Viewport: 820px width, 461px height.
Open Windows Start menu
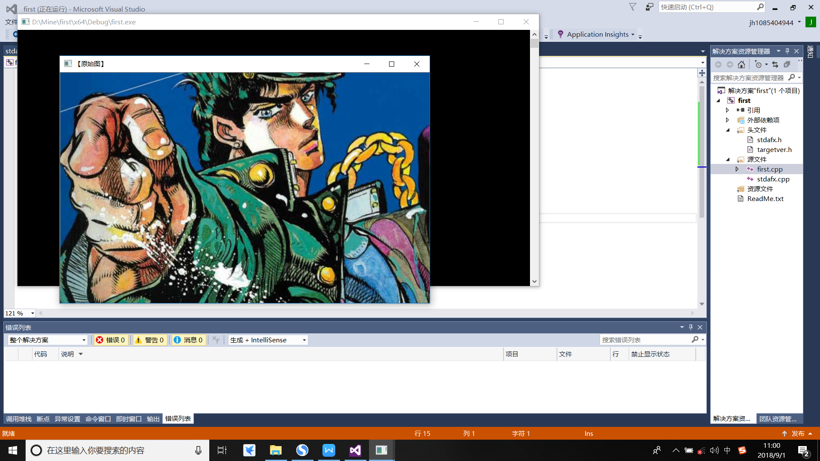[x=13, y=450]
